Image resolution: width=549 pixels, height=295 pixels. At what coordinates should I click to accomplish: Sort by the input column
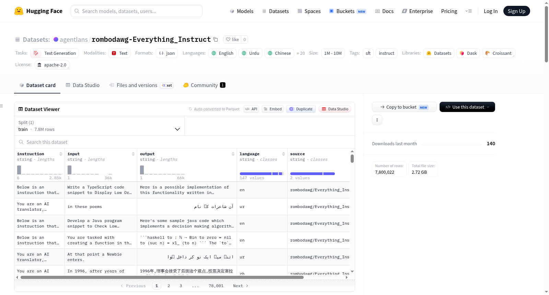pyautogui.click(x=133, y=154)
